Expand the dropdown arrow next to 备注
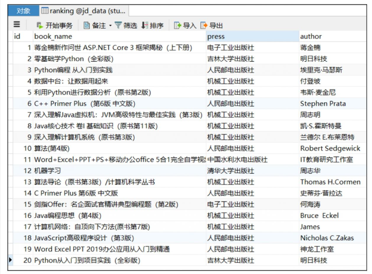 pos(110,26)
